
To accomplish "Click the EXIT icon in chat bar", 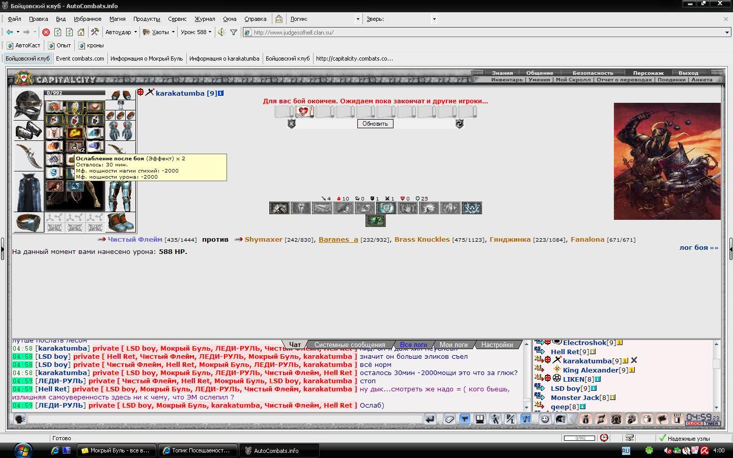I will 677,419.
